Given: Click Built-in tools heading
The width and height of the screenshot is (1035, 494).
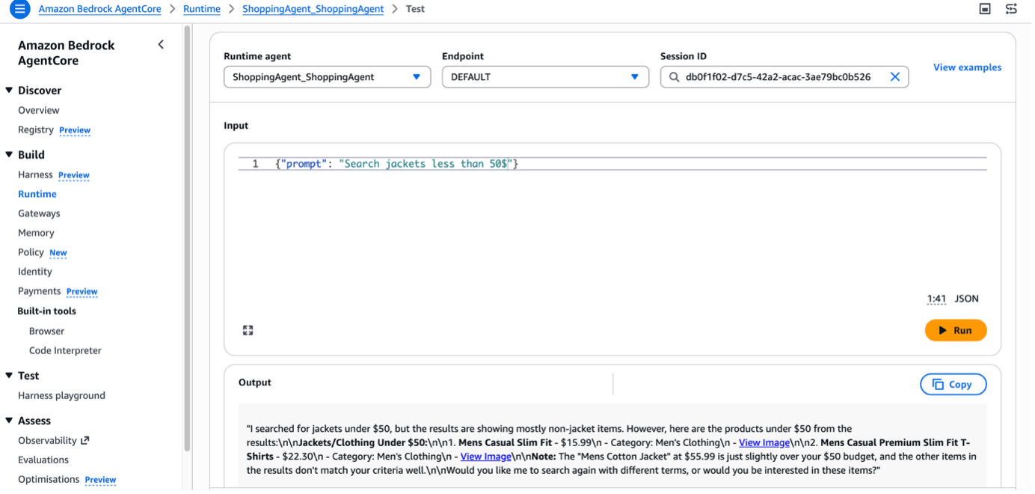Looking at the screenshot, I should pyautogui.click(x=47, y=311).
